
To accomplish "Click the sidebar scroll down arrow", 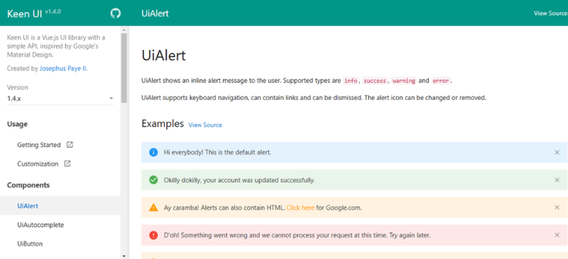I will click(x=124, y=256).
